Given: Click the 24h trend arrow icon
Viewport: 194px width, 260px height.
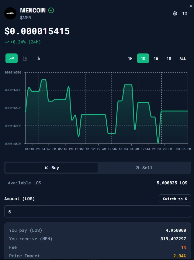Looking at the screenshot, I should pyautogui.click(x=7, y=42).
